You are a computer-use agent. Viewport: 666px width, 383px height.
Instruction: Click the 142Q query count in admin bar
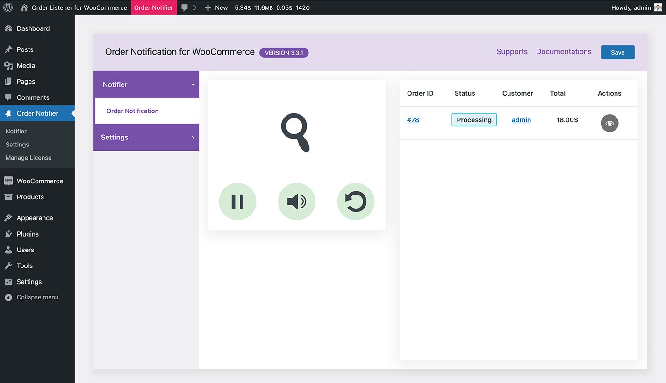coord(302,7)
